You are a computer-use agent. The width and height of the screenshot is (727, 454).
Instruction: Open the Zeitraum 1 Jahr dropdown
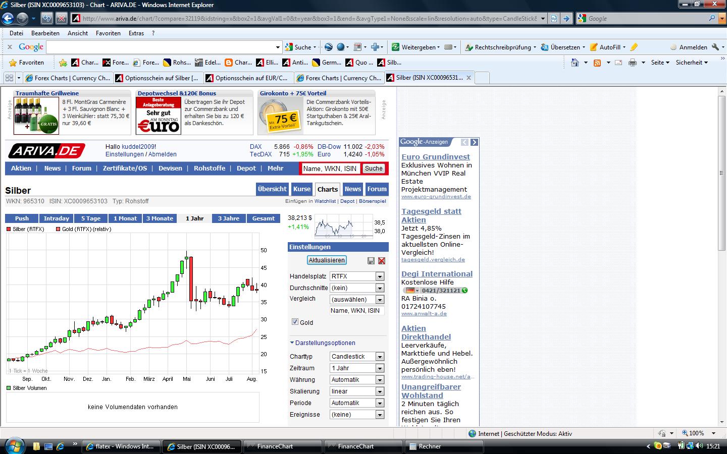(x=380, y=368)
